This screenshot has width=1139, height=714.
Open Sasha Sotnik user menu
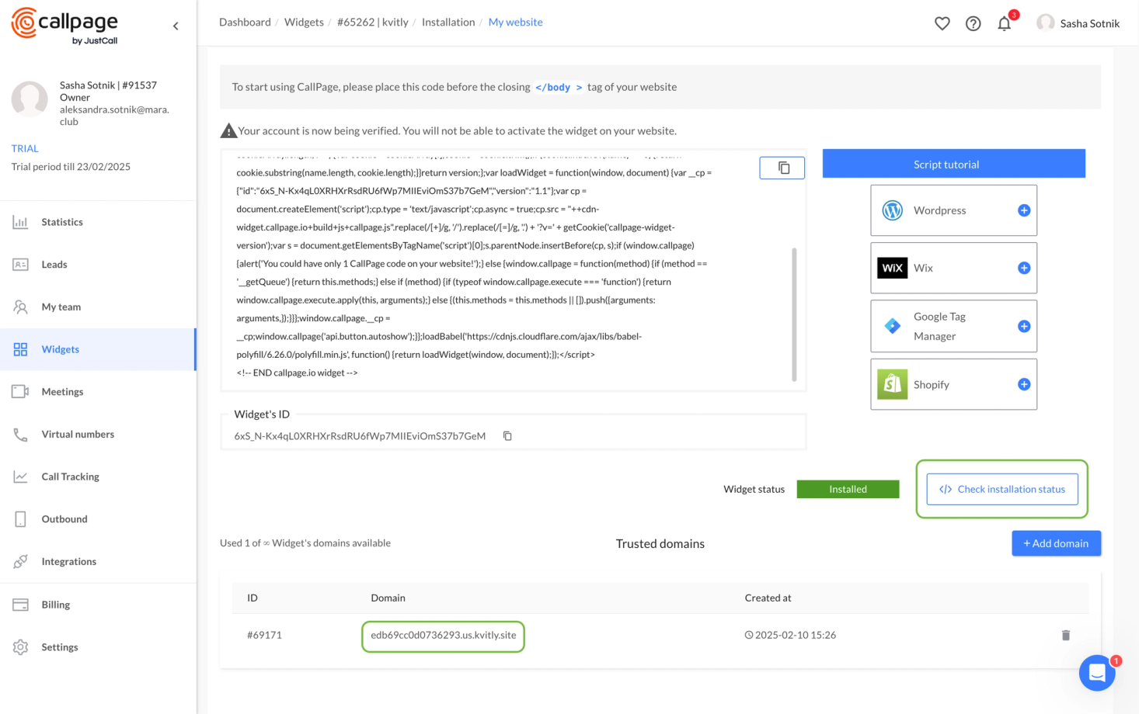tap(1078, 23)
